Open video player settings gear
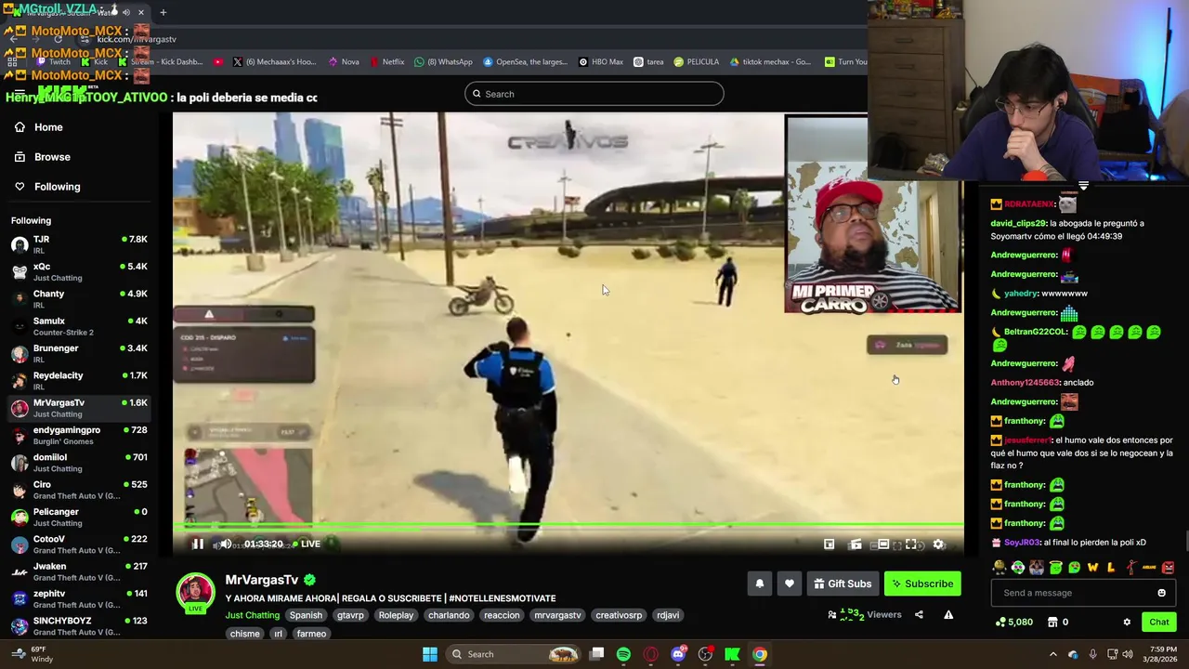The height and width of the screenshot is (669, 1189). click(x=938, y=544)
